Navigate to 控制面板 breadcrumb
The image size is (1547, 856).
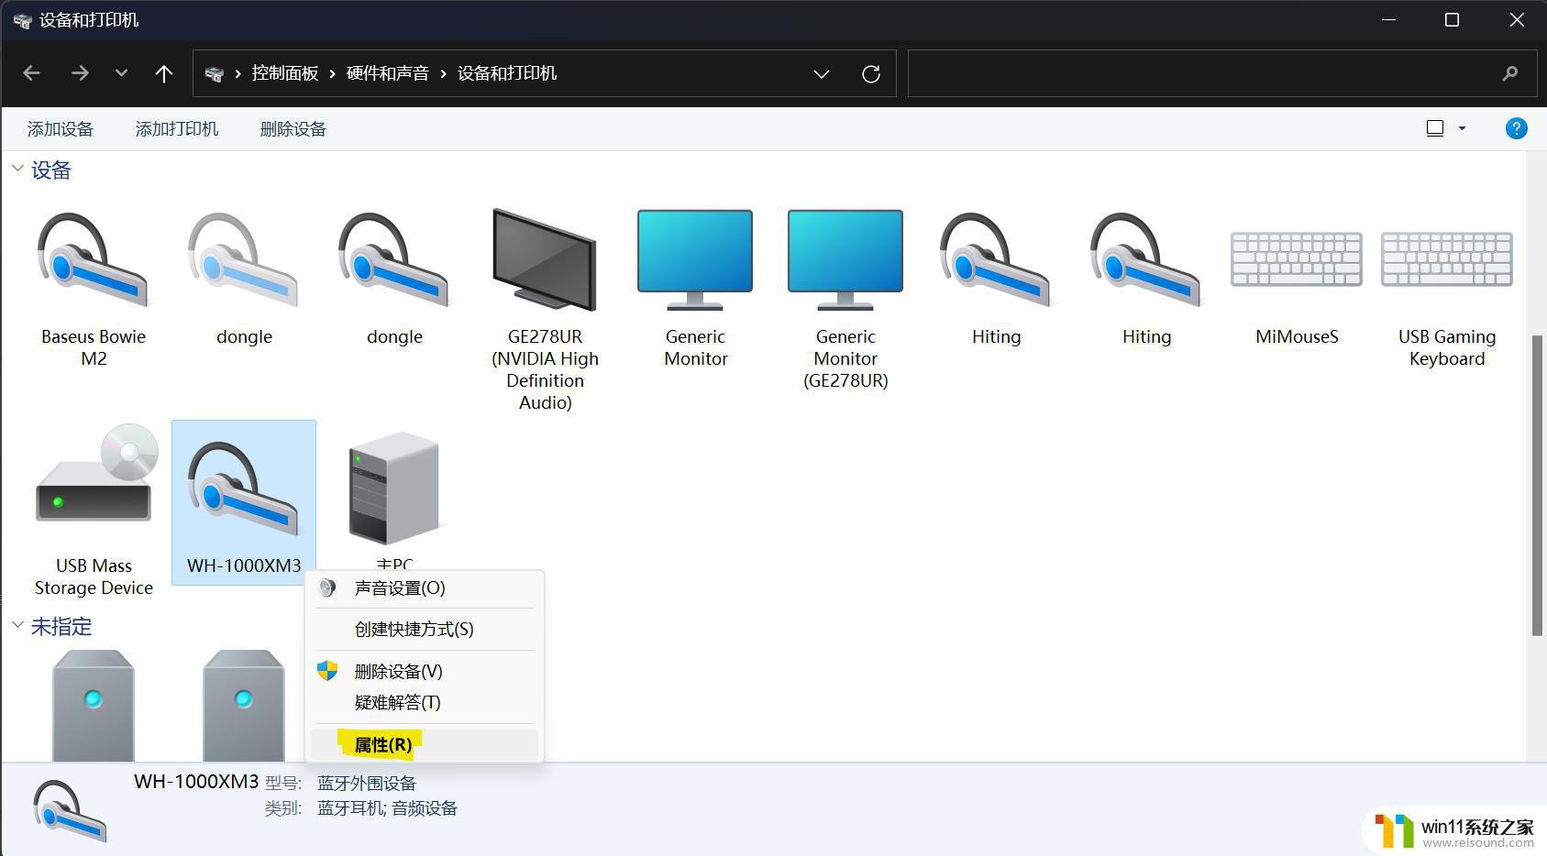285,73
